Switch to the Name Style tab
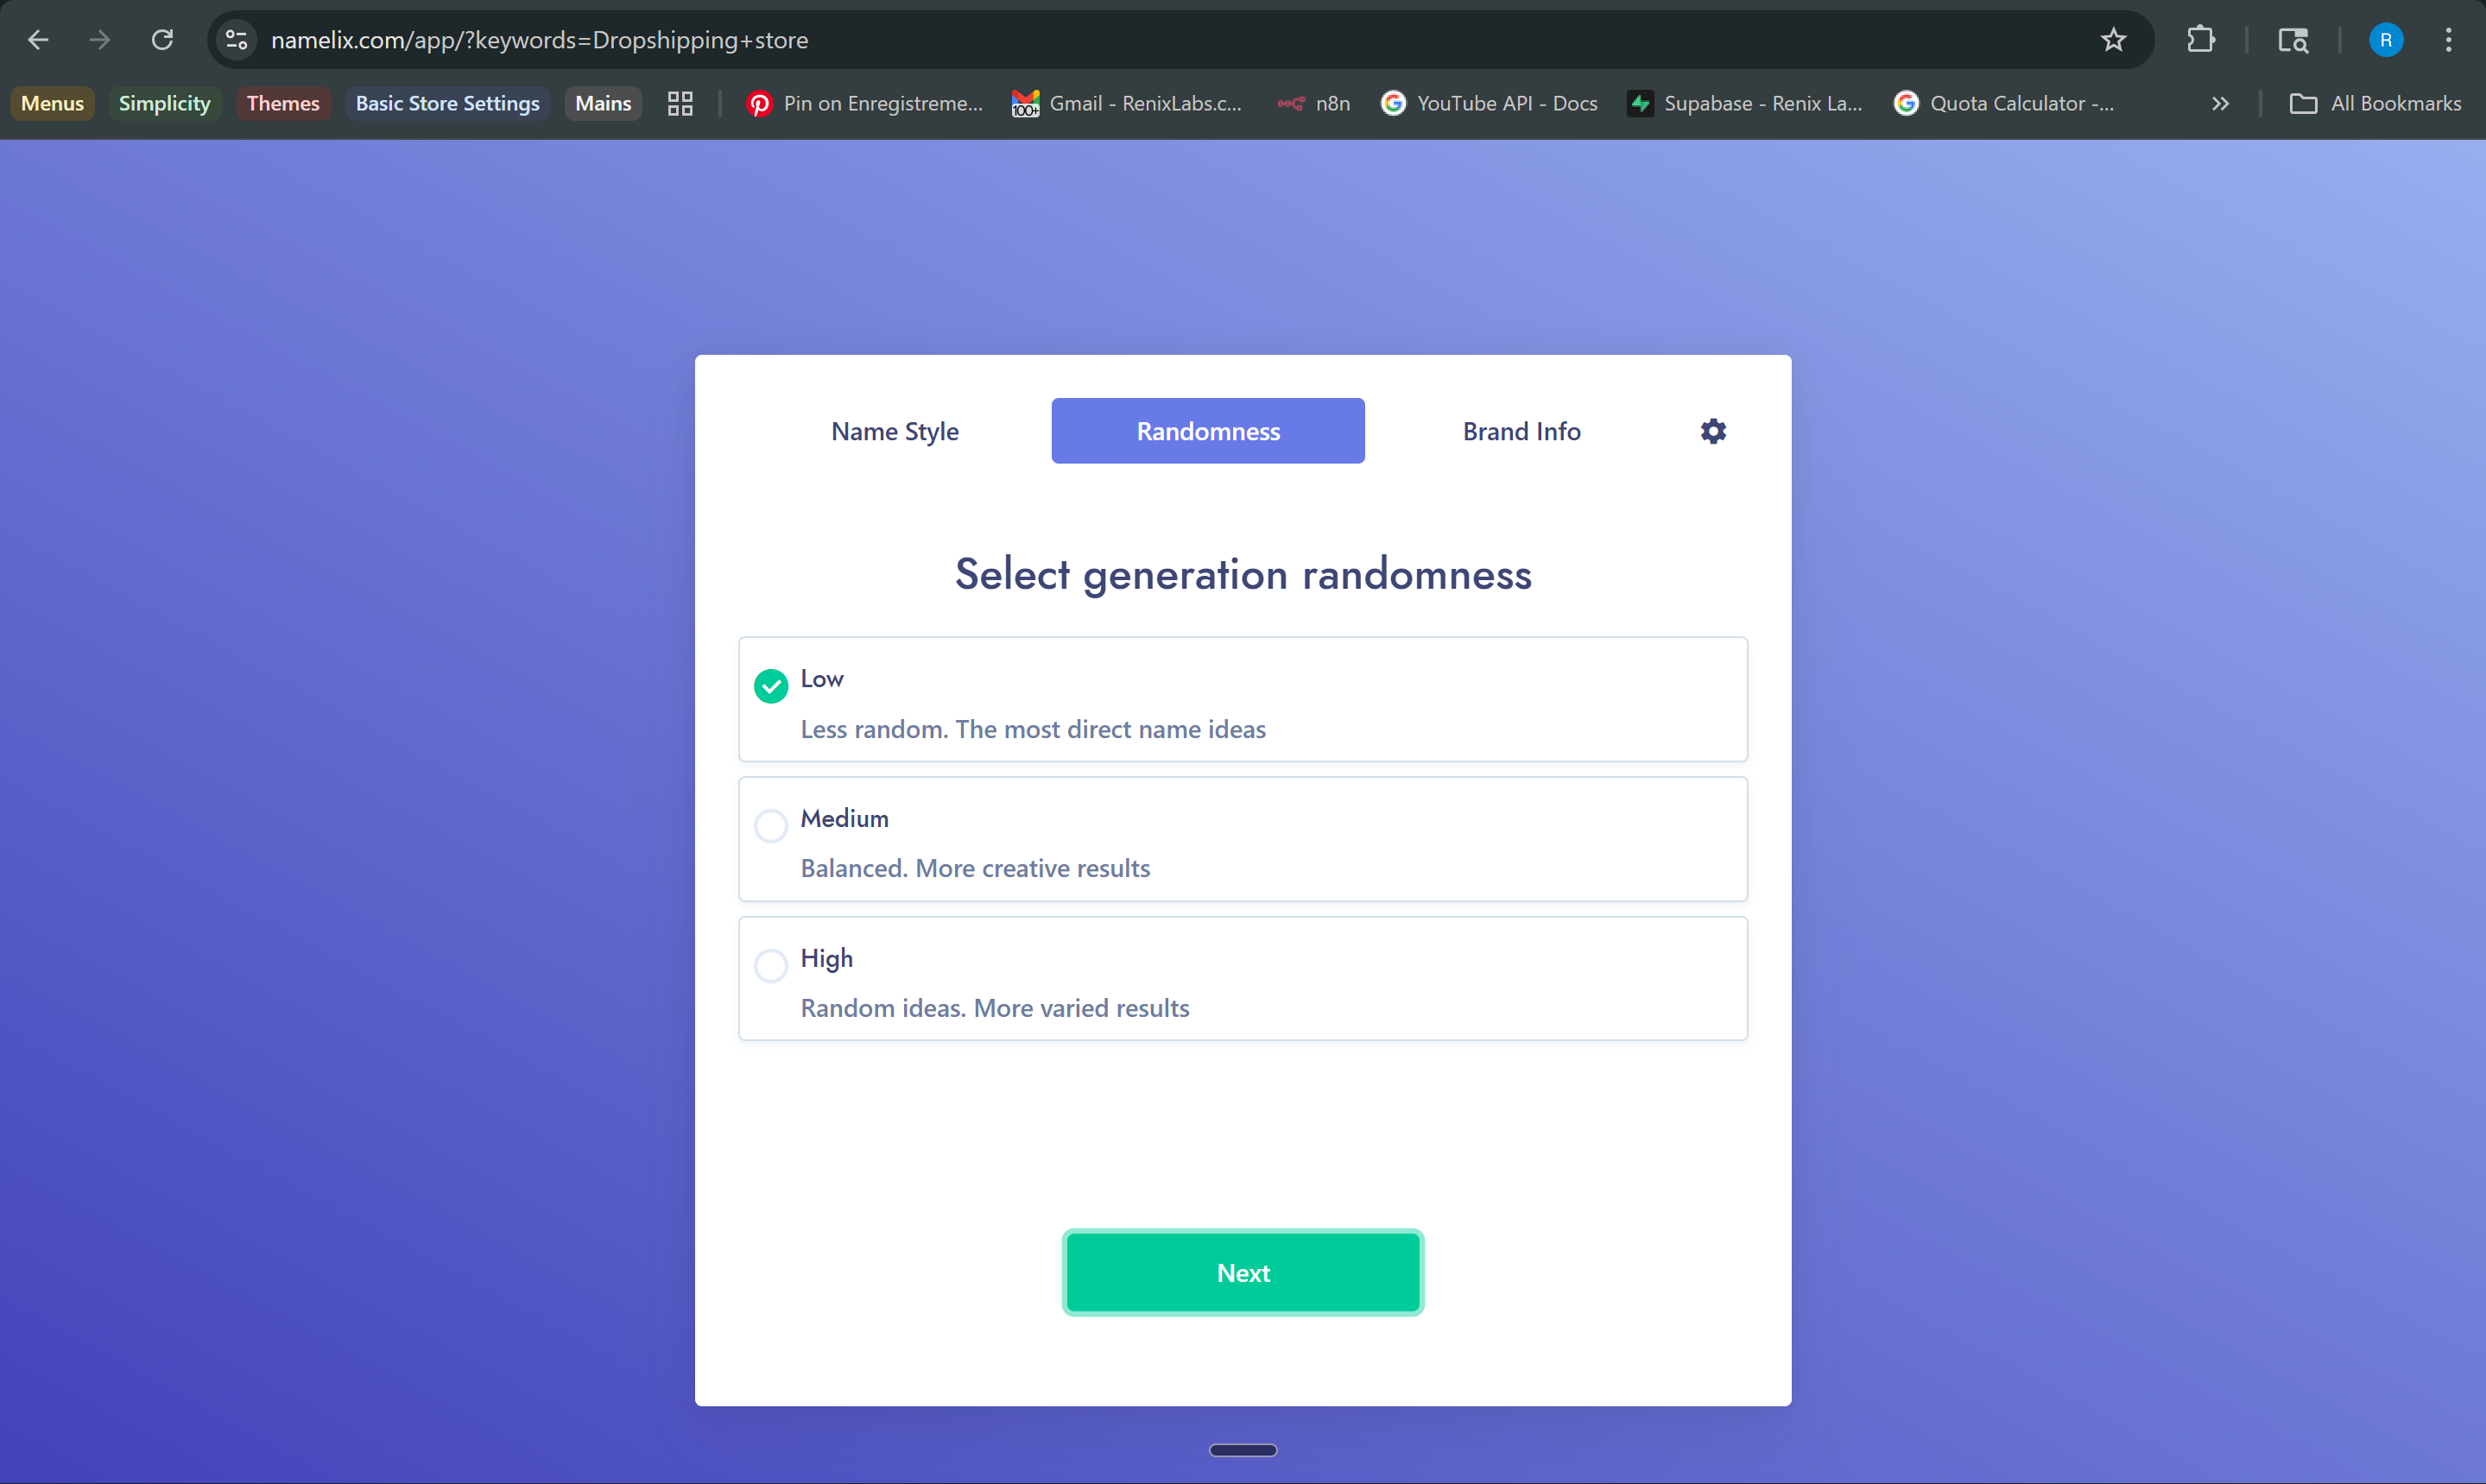 (x=894, y=431)
